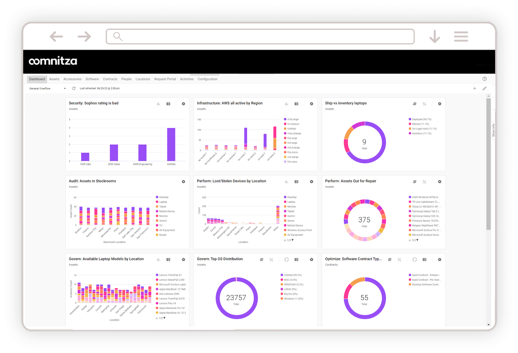Open the help question mark icon
This screenshot has width=518, height=353.
tap(484, 79)
